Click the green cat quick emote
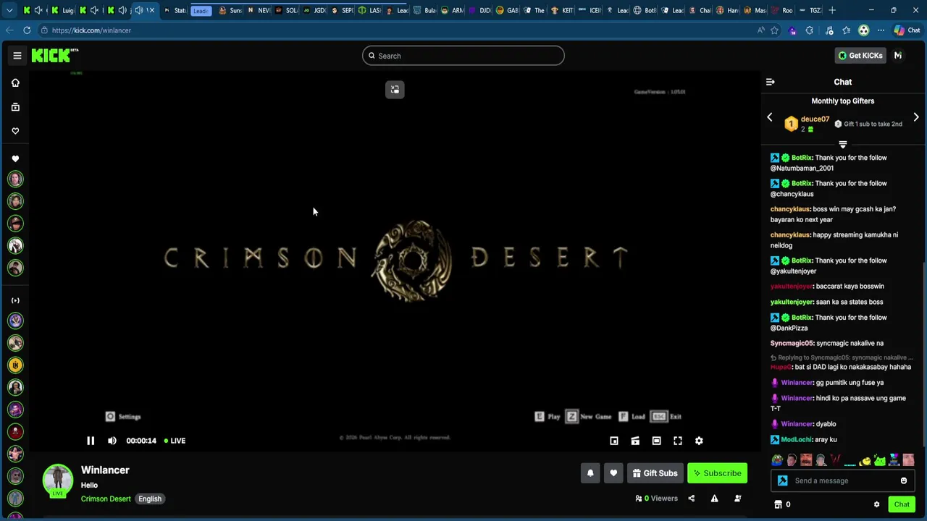This screenshot has height=521, width=927. click(x=879, y=460)
